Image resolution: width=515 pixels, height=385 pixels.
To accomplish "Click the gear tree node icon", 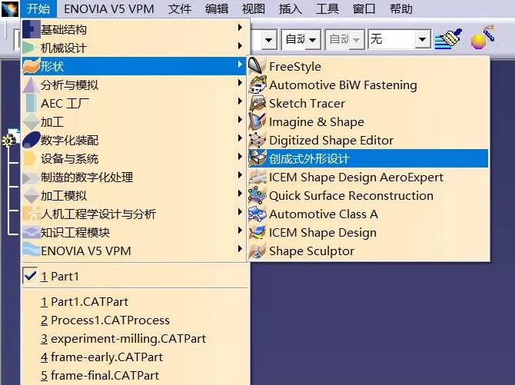I will 8,141.
